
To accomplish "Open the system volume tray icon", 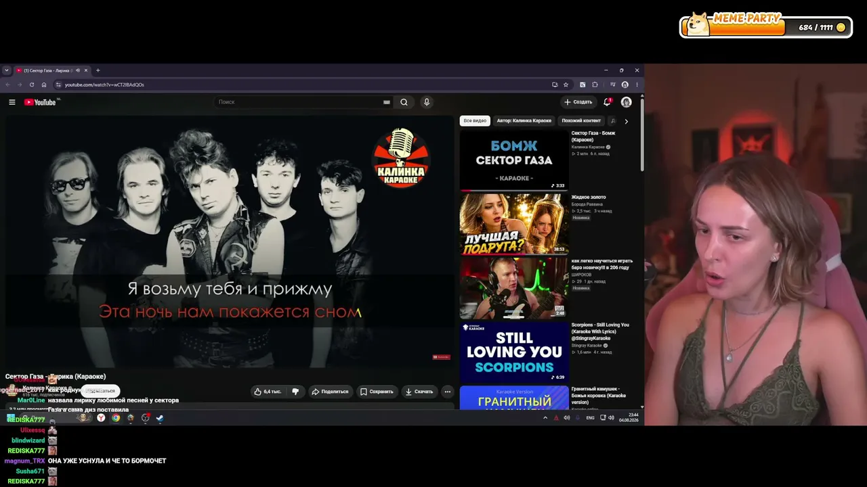I will [x=611, y=418].
